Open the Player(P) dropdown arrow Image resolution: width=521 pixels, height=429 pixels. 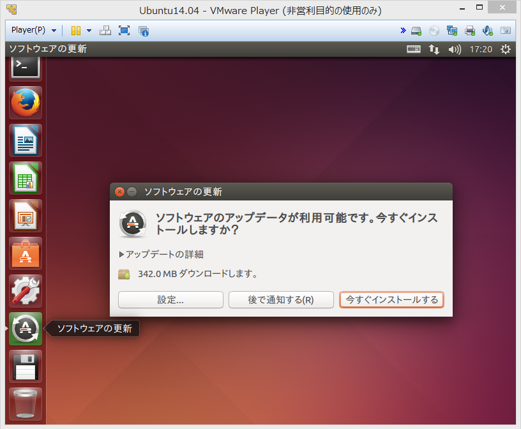pos(54,31)
